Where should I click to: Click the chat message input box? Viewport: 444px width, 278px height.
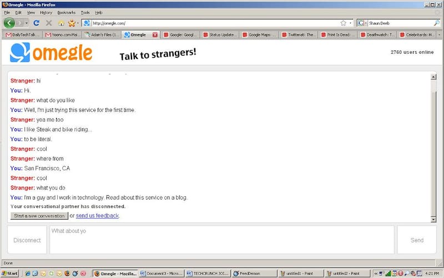[222, 240]
